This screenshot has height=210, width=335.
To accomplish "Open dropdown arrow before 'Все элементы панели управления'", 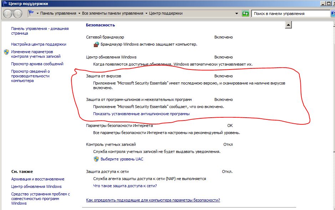I will (x=79, y=13).
